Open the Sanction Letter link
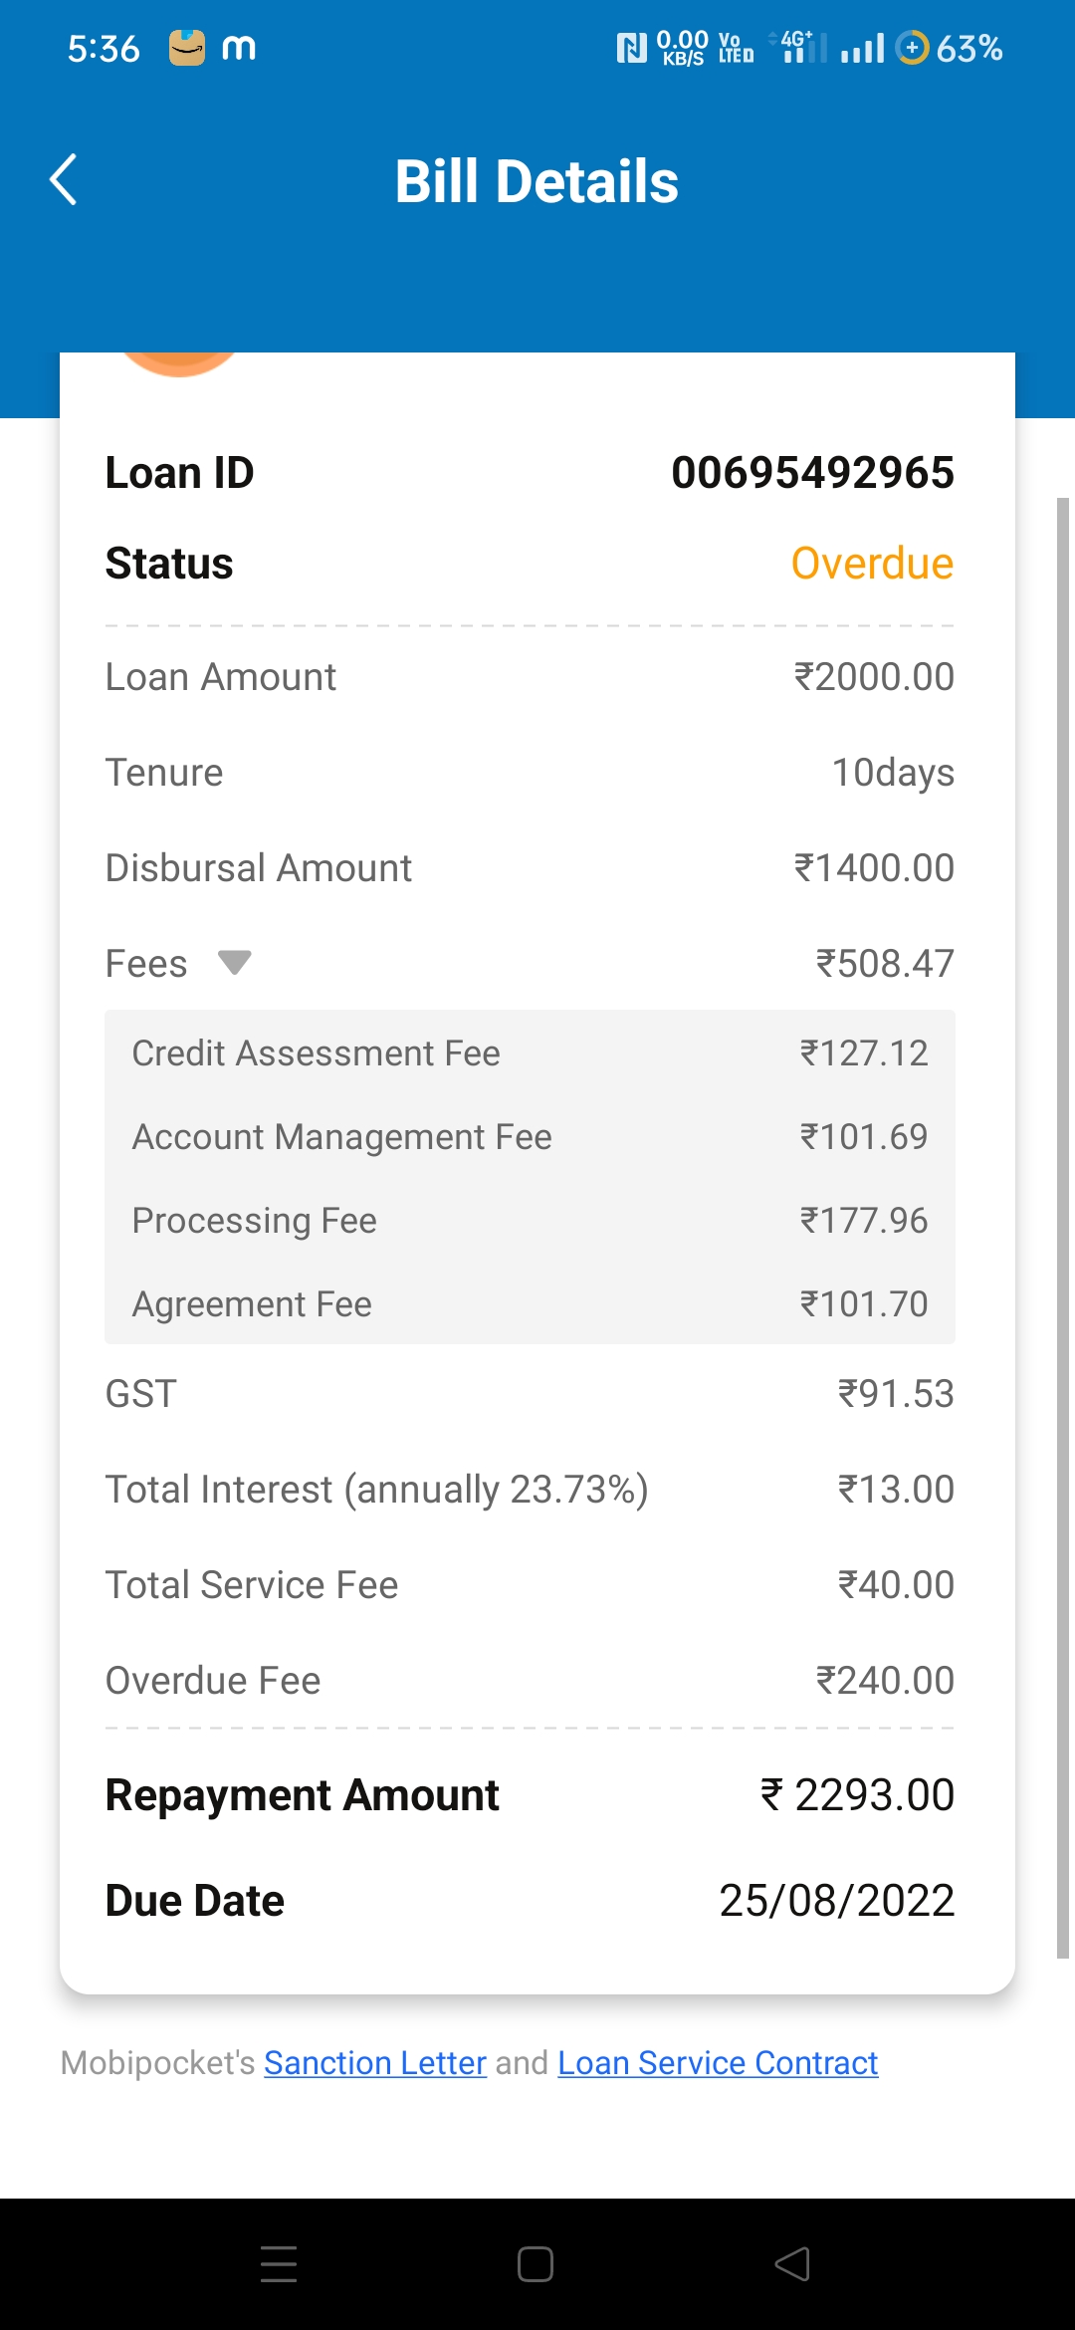The width and height of the screenshot is (1075, 2330). 375,2062
